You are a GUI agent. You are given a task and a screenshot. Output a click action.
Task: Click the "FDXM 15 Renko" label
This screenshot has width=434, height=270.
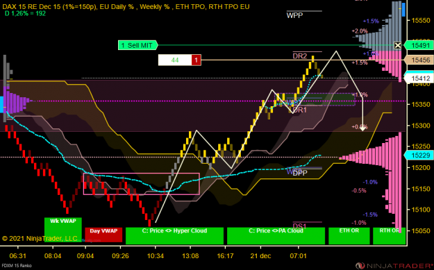pyautogui.click(x=16, y=266)
